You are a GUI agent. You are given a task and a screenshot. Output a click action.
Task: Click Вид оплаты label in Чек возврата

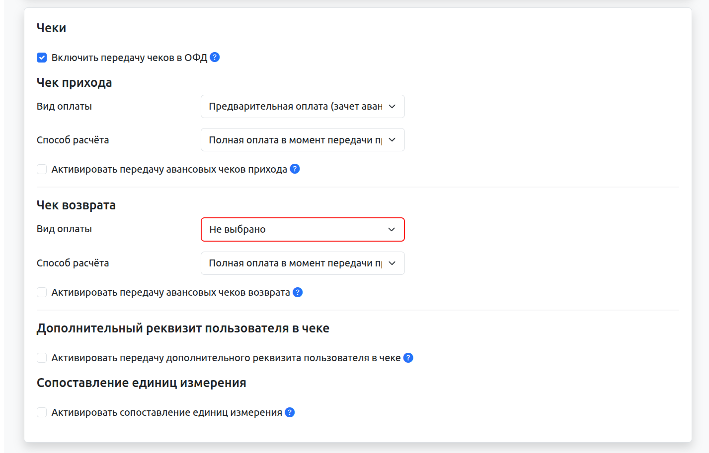pyautogui.click(x=64, y=229)
